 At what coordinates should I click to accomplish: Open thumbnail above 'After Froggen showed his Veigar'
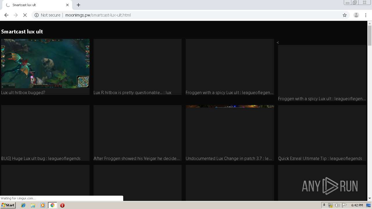click(137, 130)
